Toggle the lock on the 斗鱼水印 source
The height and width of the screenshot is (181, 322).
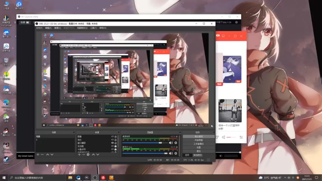coord(116,149)
